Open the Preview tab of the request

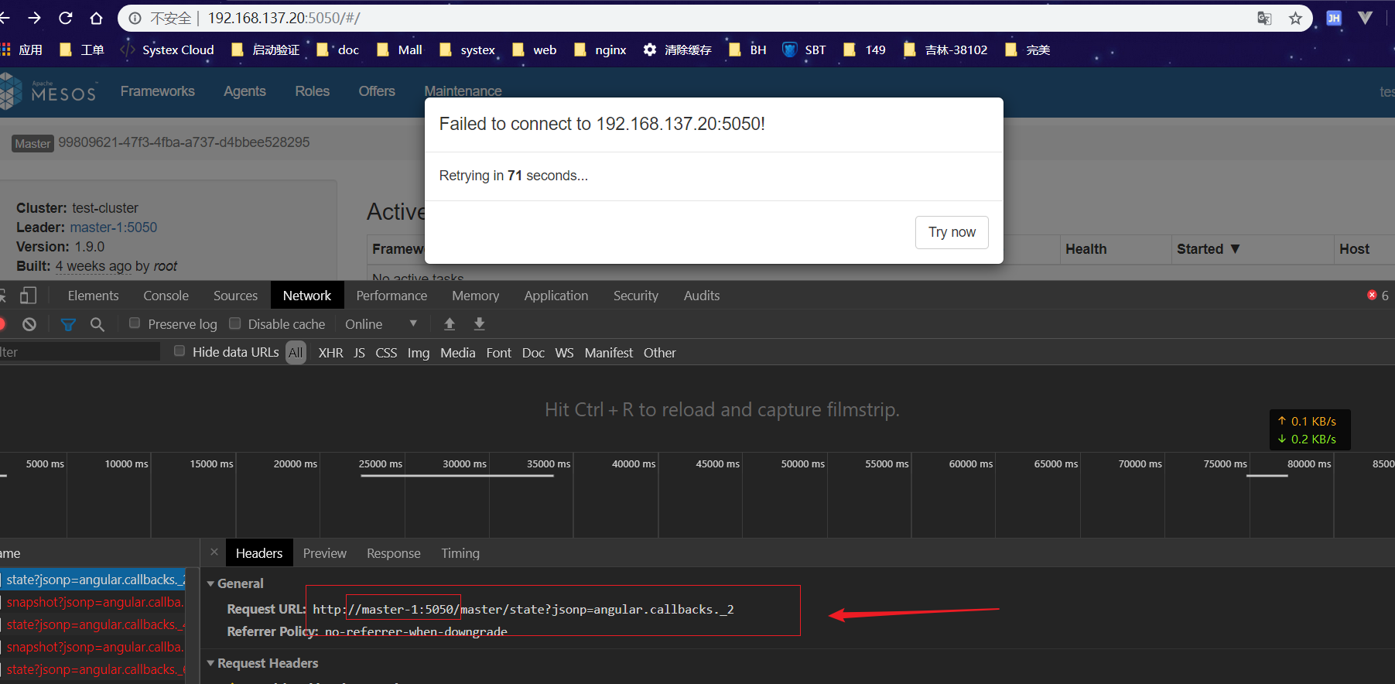(x=325, y=553)
